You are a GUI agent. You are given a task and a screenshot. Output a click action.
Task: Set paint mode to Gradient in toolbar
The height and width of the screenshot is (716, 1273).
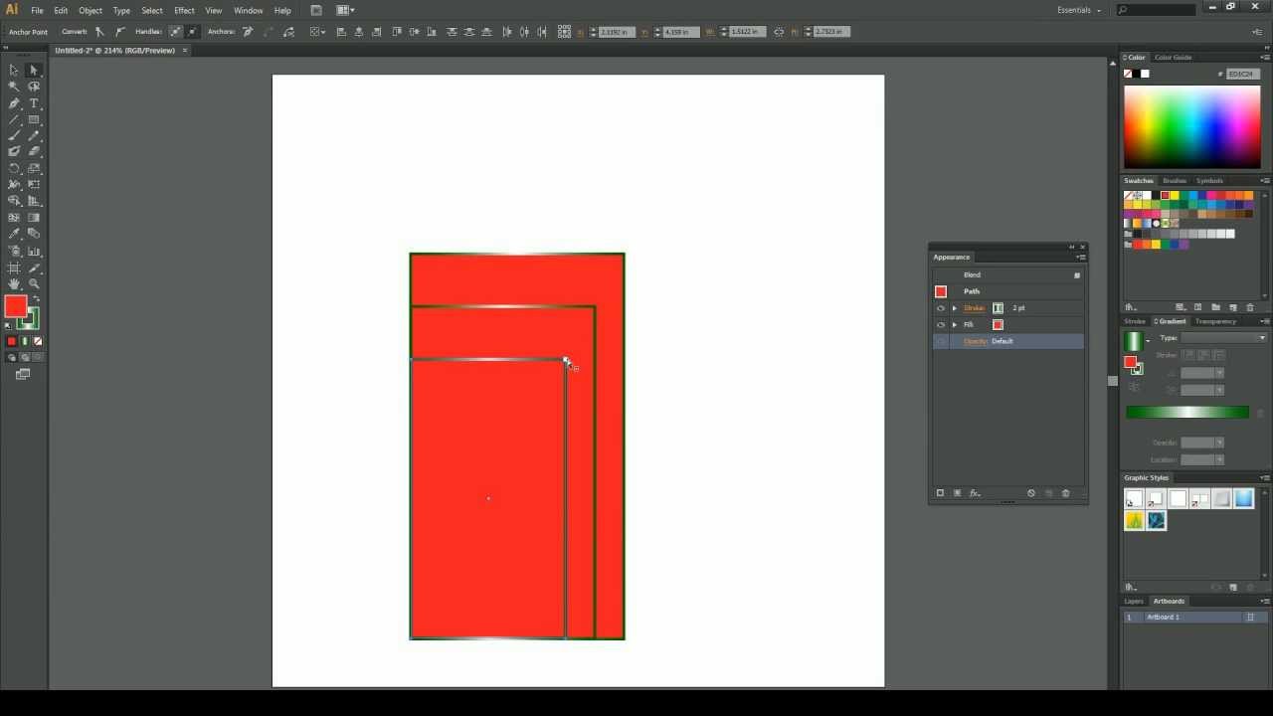coord(25,341)
